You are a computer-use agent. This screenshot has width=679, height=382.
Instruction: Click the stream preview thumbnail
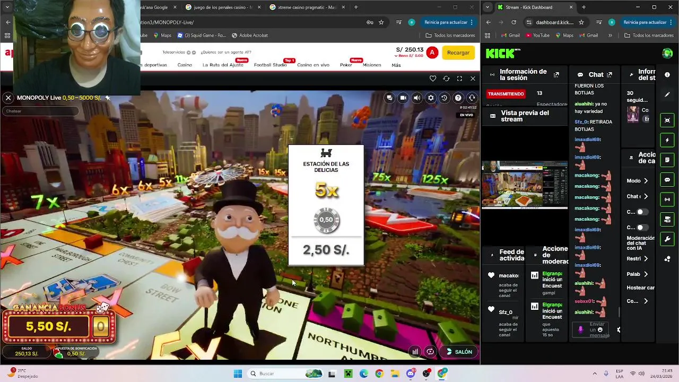525,185
